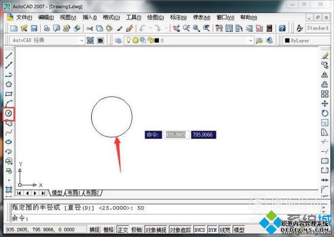Select the Polyline tool

point(8,75)
